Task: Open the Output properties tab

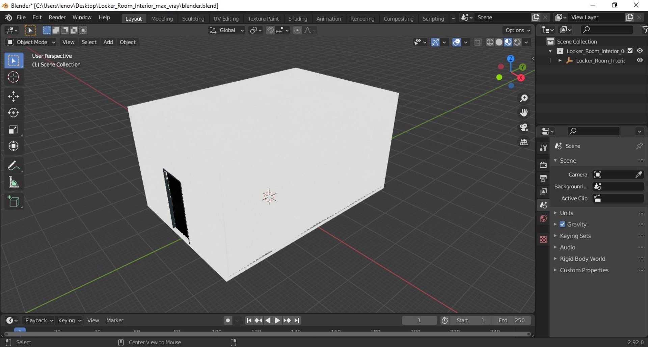Action: point(543,178)
